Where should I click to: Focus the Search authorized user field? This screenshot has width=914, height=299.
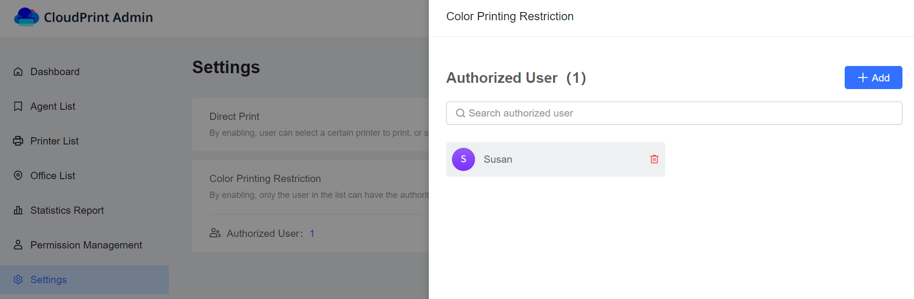pos(674,113)
